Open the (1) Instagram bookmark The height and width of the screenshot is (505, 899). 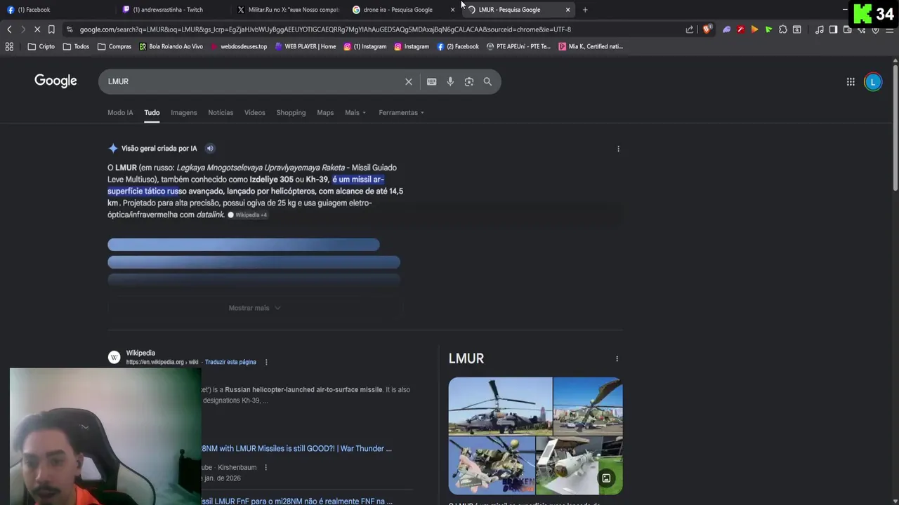[365, 46]
